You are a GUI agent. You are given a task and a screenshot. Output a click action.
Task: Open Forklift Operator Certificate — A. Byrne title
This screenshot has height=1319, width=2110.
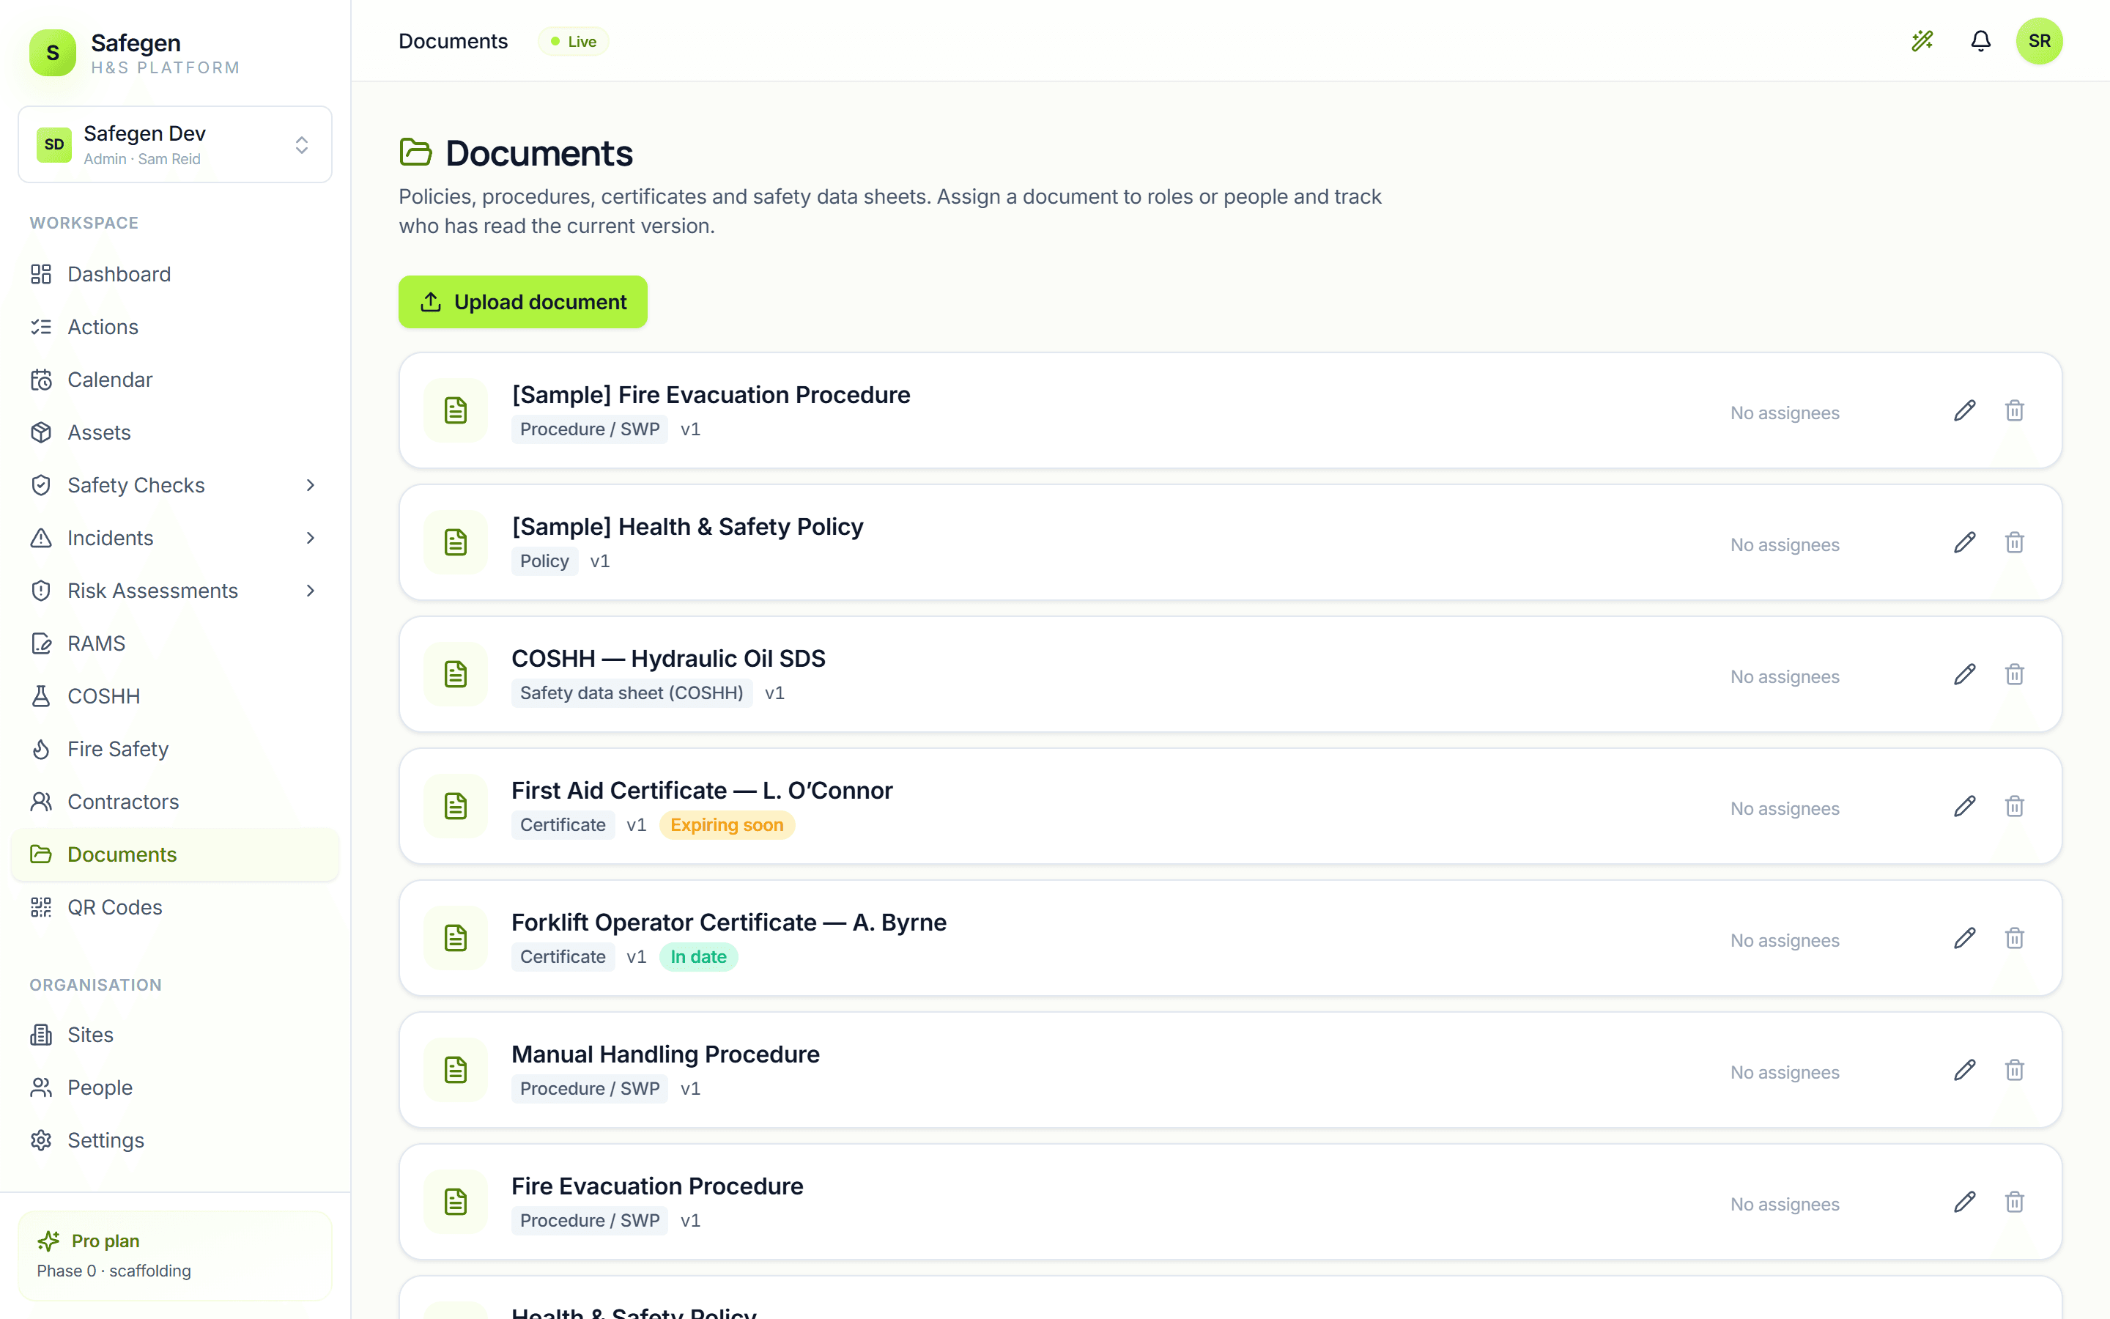pyautogui.click(x=729, y=922)
